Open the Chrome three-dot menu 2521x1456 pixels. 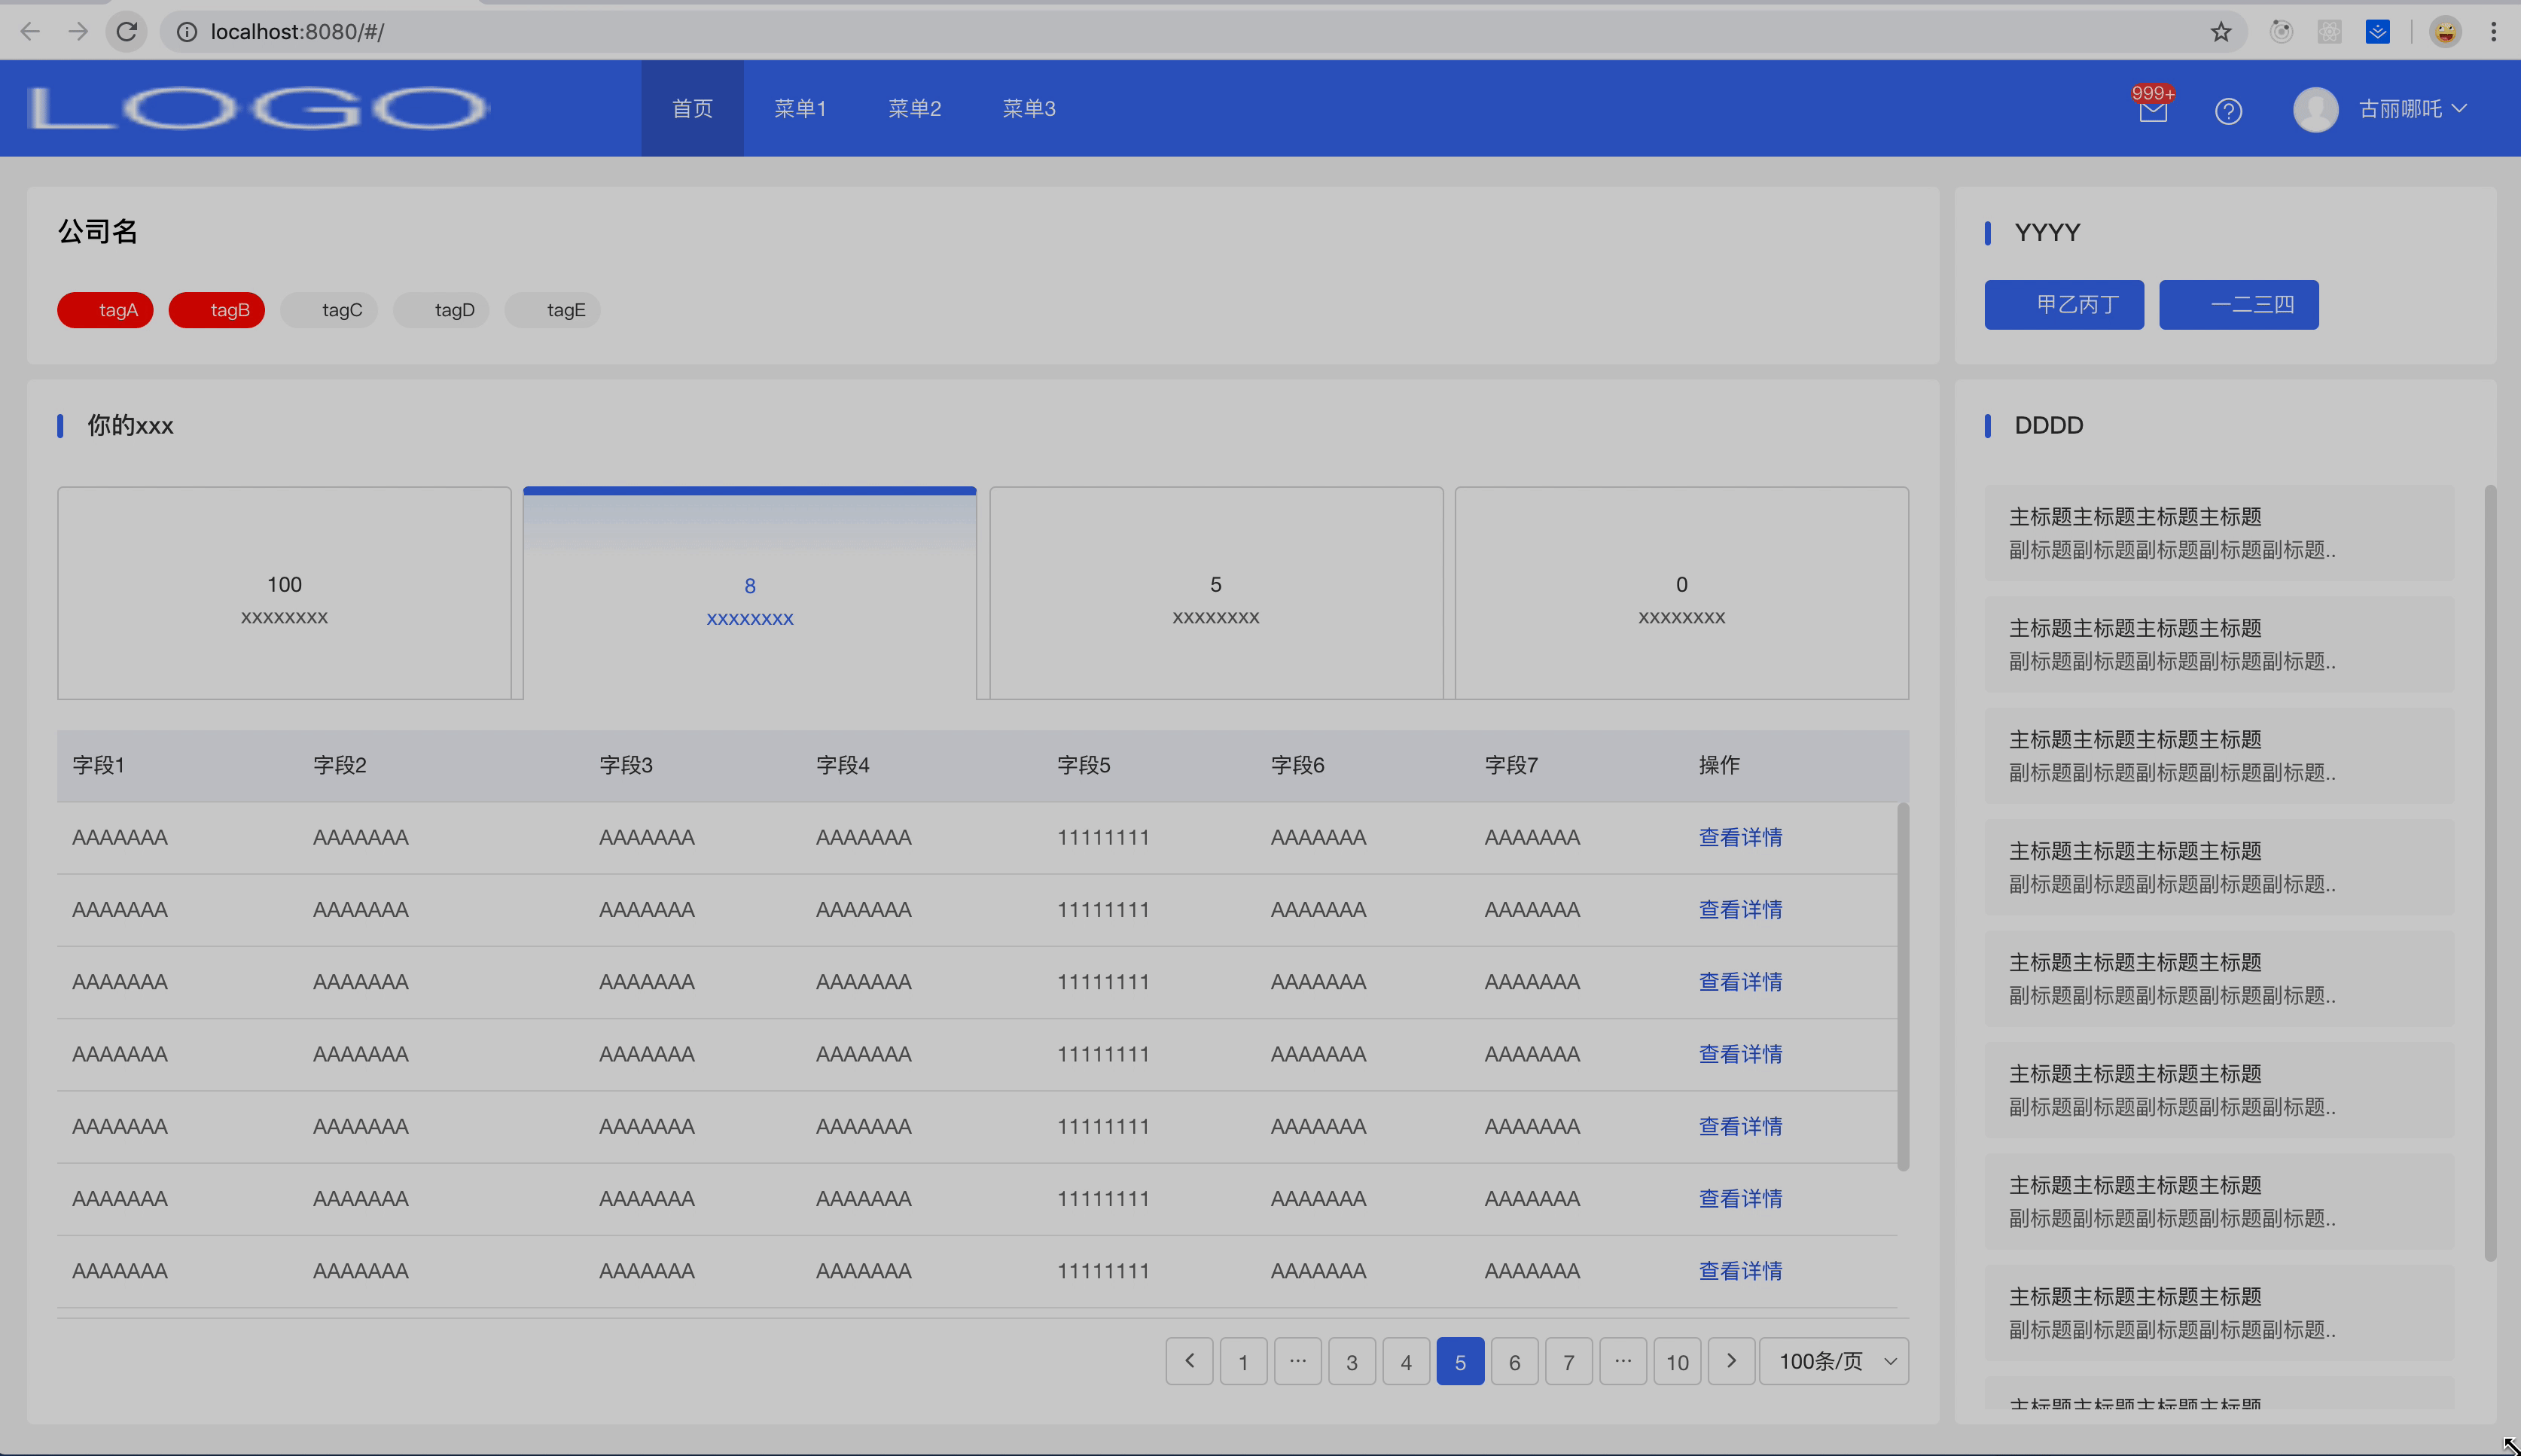tap(2493, 32)
